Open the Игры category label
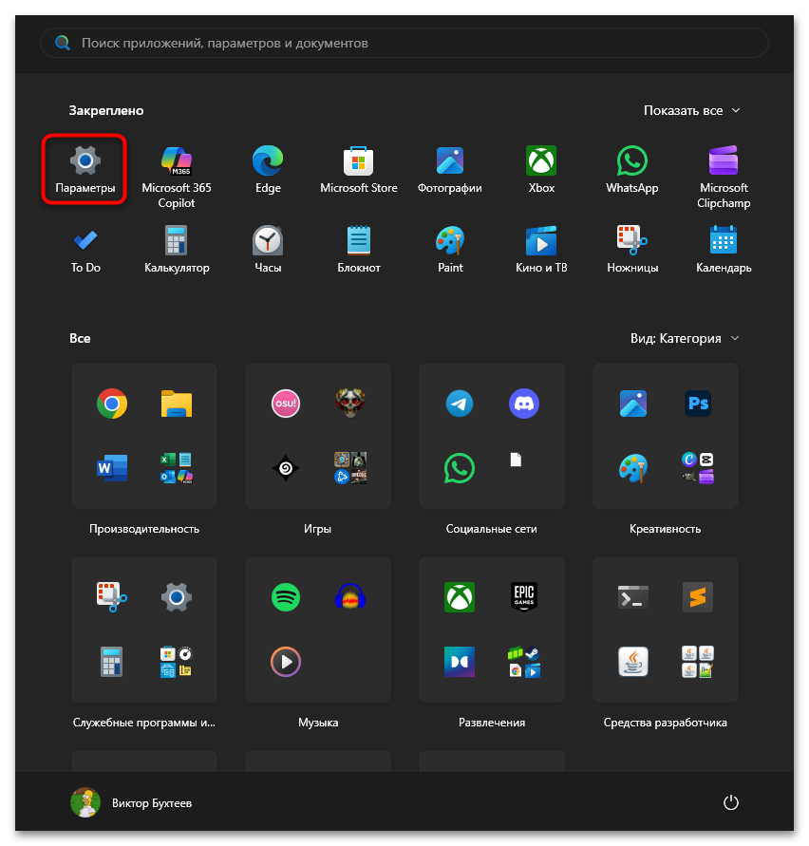Viewport: 809px width, 846px height. pyautogui.click(x=317, y=529)
